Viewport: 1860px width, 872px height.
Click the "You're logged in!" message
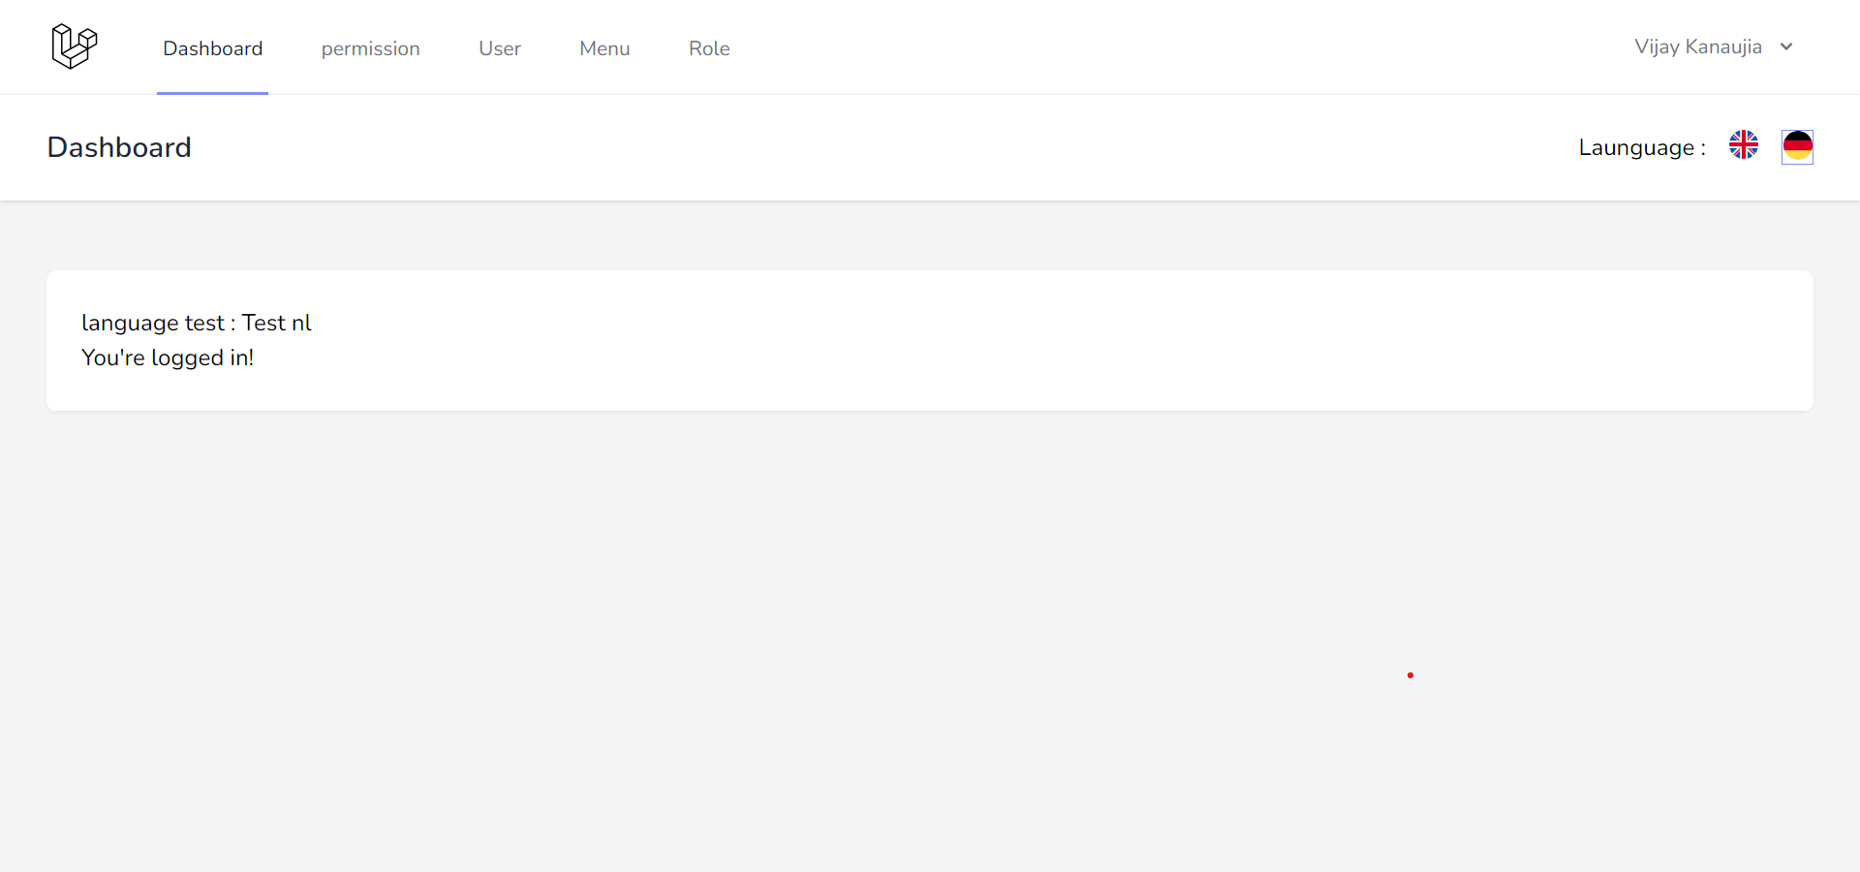coord(168,358)
